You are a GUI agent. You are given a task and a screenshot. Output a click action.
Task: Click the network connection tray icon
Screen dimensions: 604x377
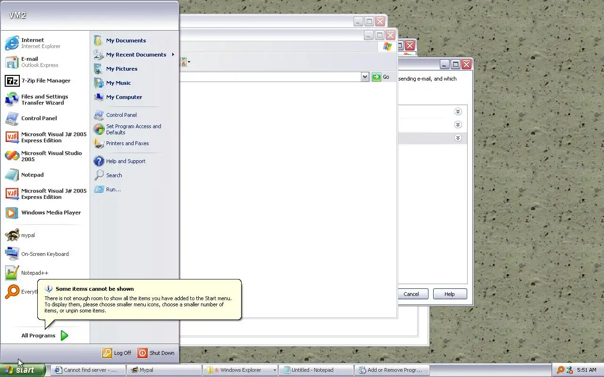(x=569, y=370)
